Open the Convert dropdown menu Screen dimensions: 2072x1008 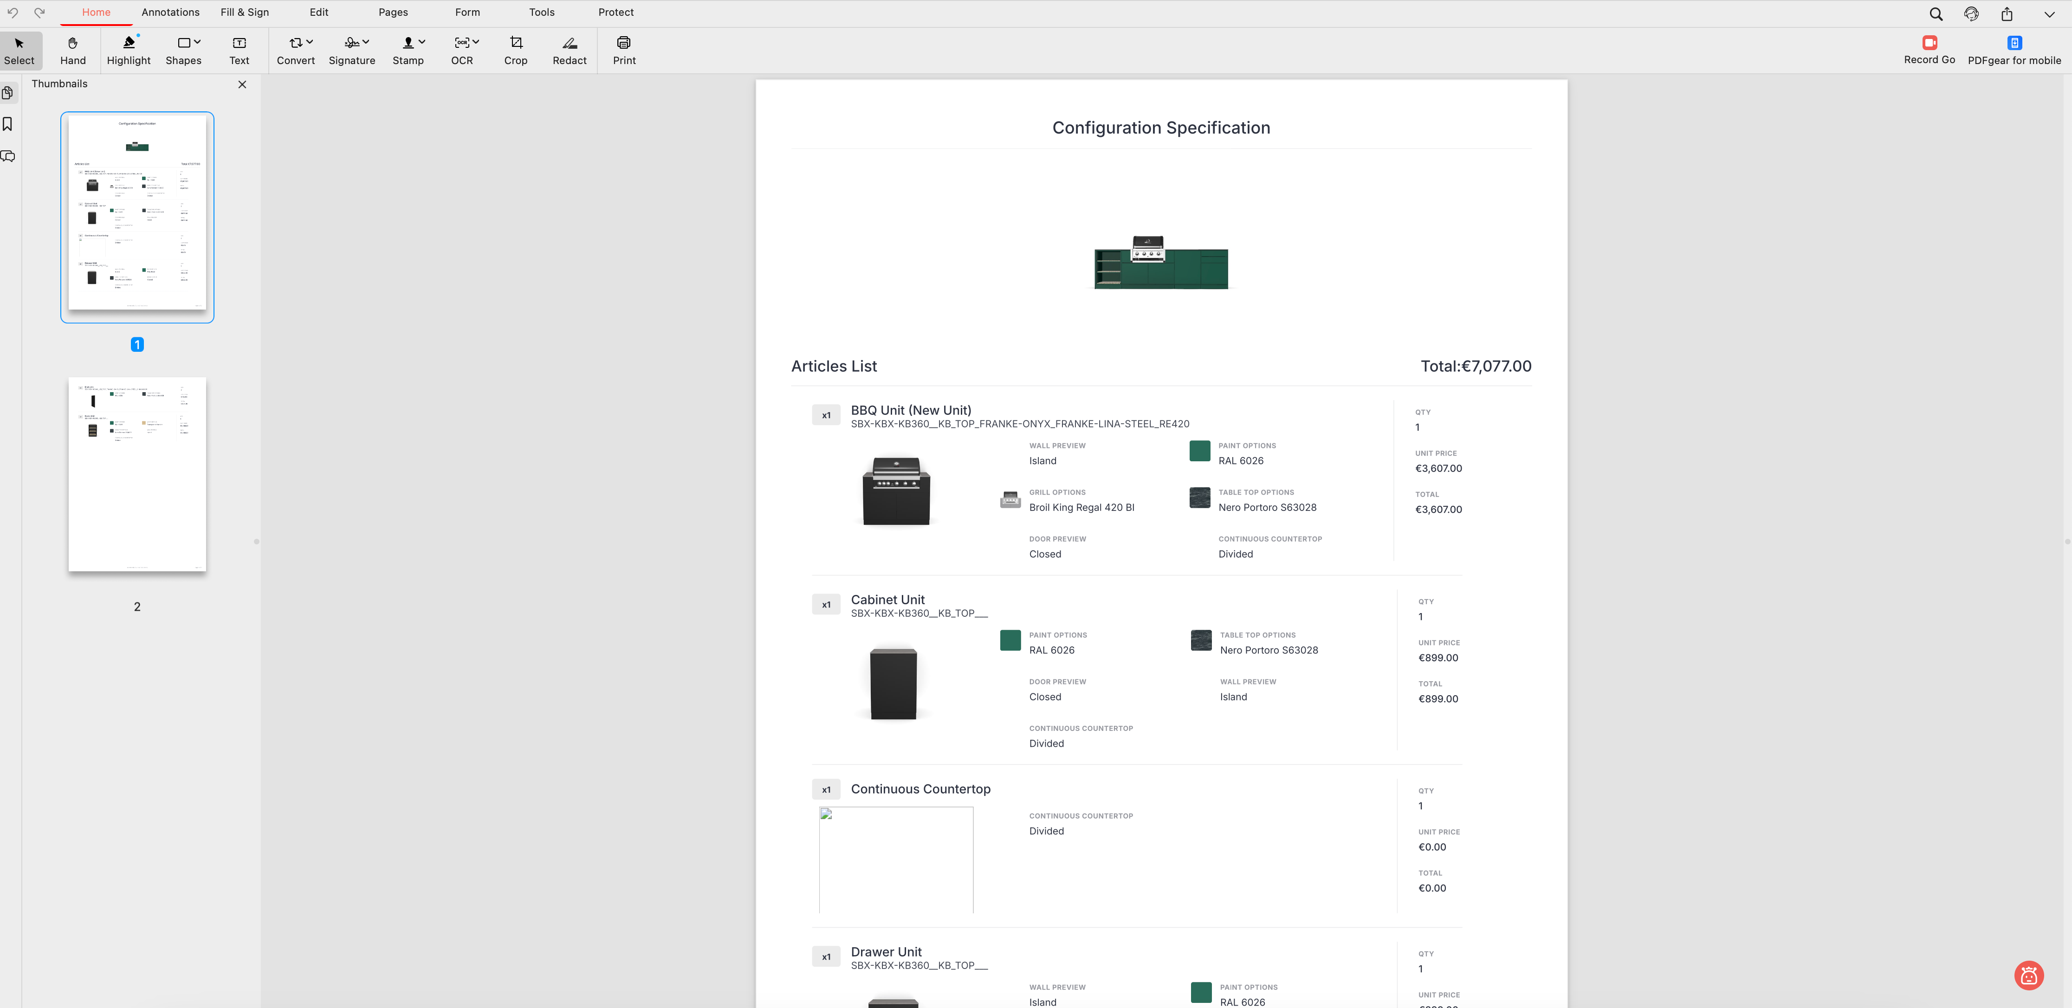(310, 42)
